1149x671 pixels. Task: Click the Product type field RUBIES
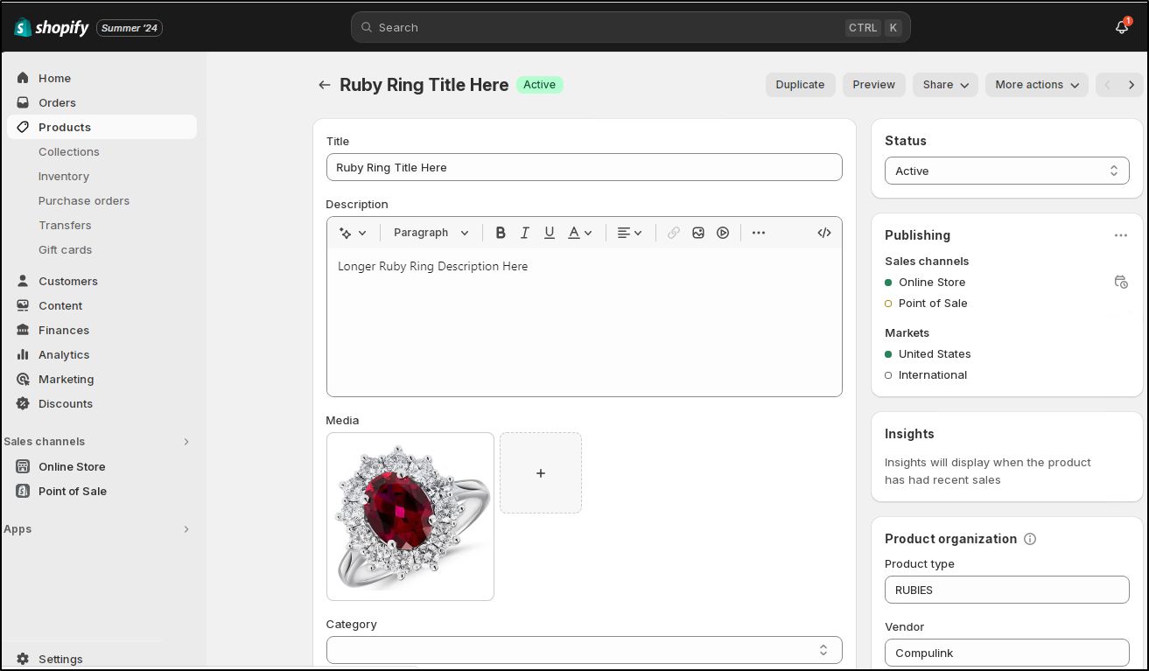coord(1006,590)
